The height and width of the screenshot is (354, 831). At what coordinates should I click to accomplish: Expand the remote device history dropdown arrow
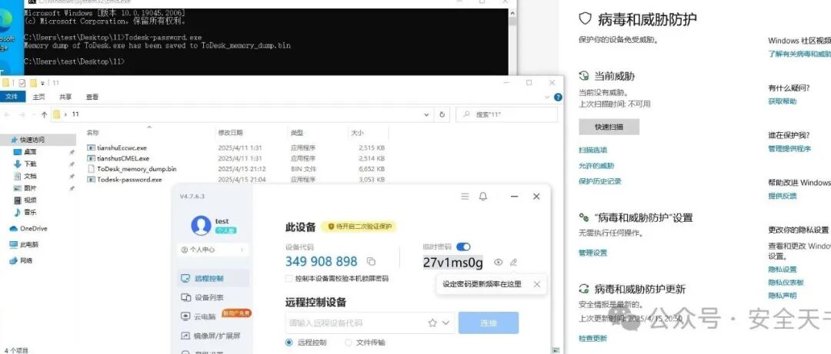[x=446, y=323]
